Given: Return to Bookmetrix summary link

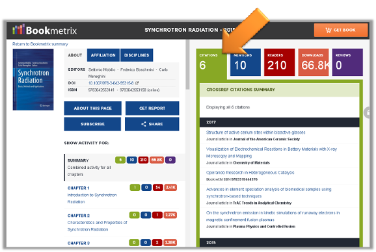Looking at the screenshot, I should click(40, 44).
